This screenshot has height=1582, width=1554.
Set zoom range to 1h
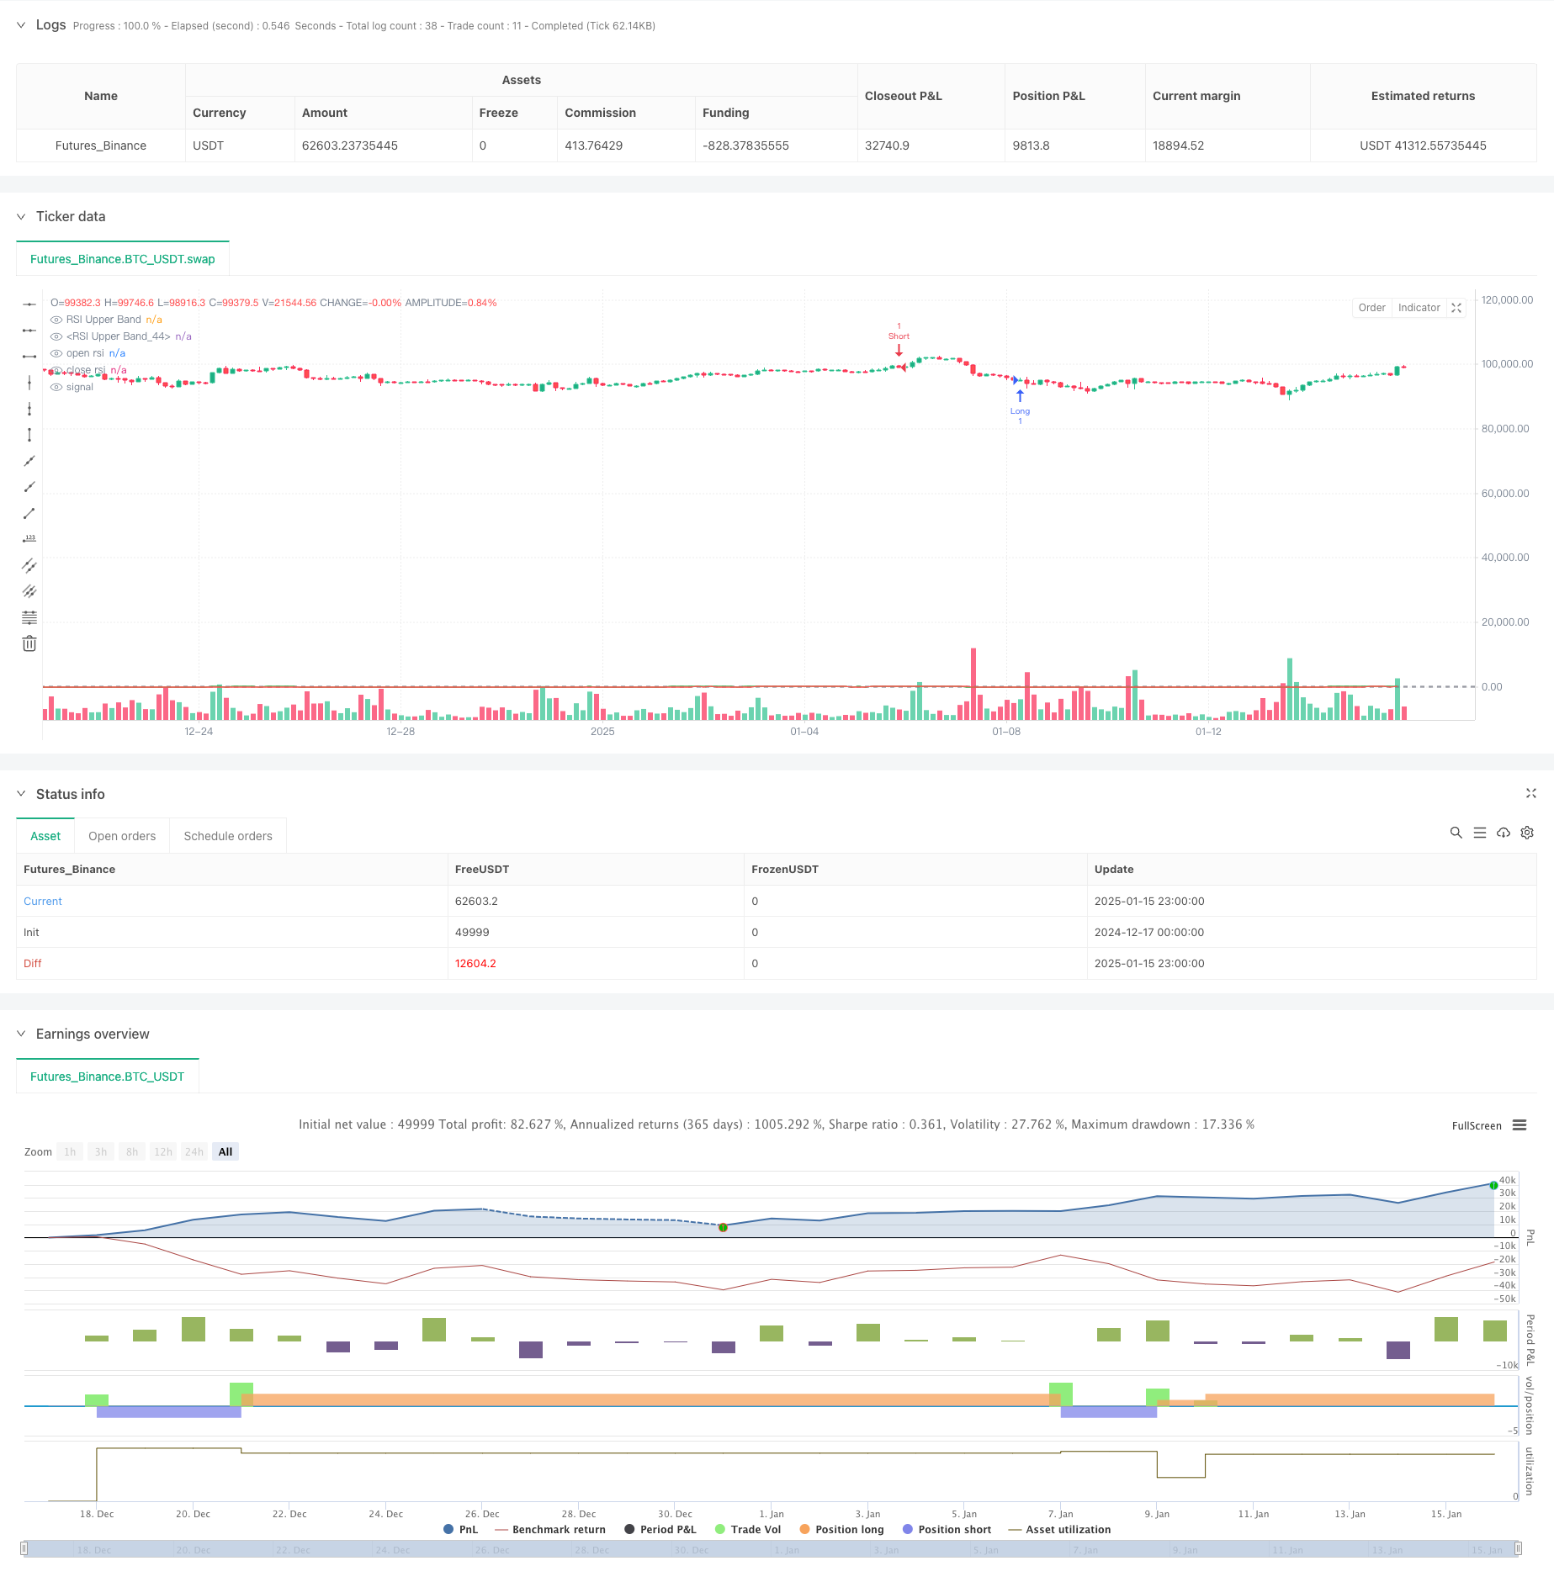tap(70, 1152)
